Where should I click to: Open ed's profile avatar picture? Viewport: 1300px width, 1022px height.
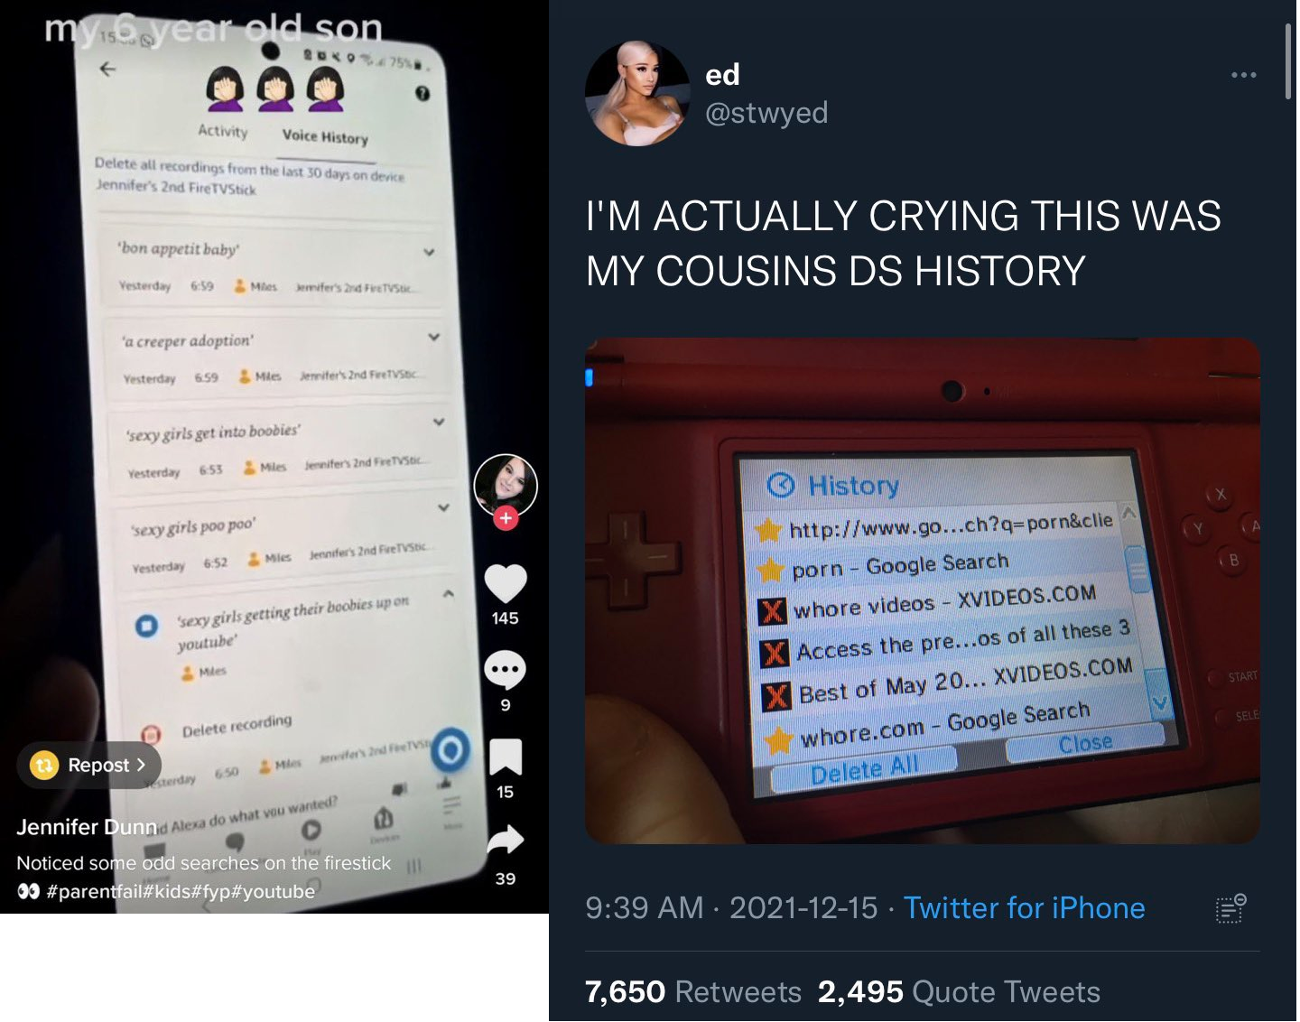[x=637, y=93]
